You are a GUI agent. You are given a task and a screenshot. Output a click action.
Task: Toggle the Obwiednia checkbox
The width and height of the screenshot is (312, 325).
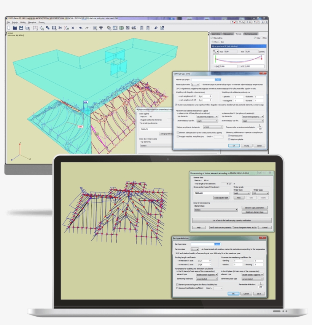click(212, 38)
